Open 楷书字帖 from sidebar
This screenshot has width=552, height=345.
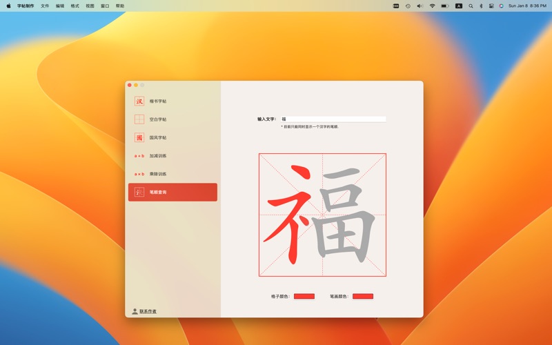[x=172, y=101]
